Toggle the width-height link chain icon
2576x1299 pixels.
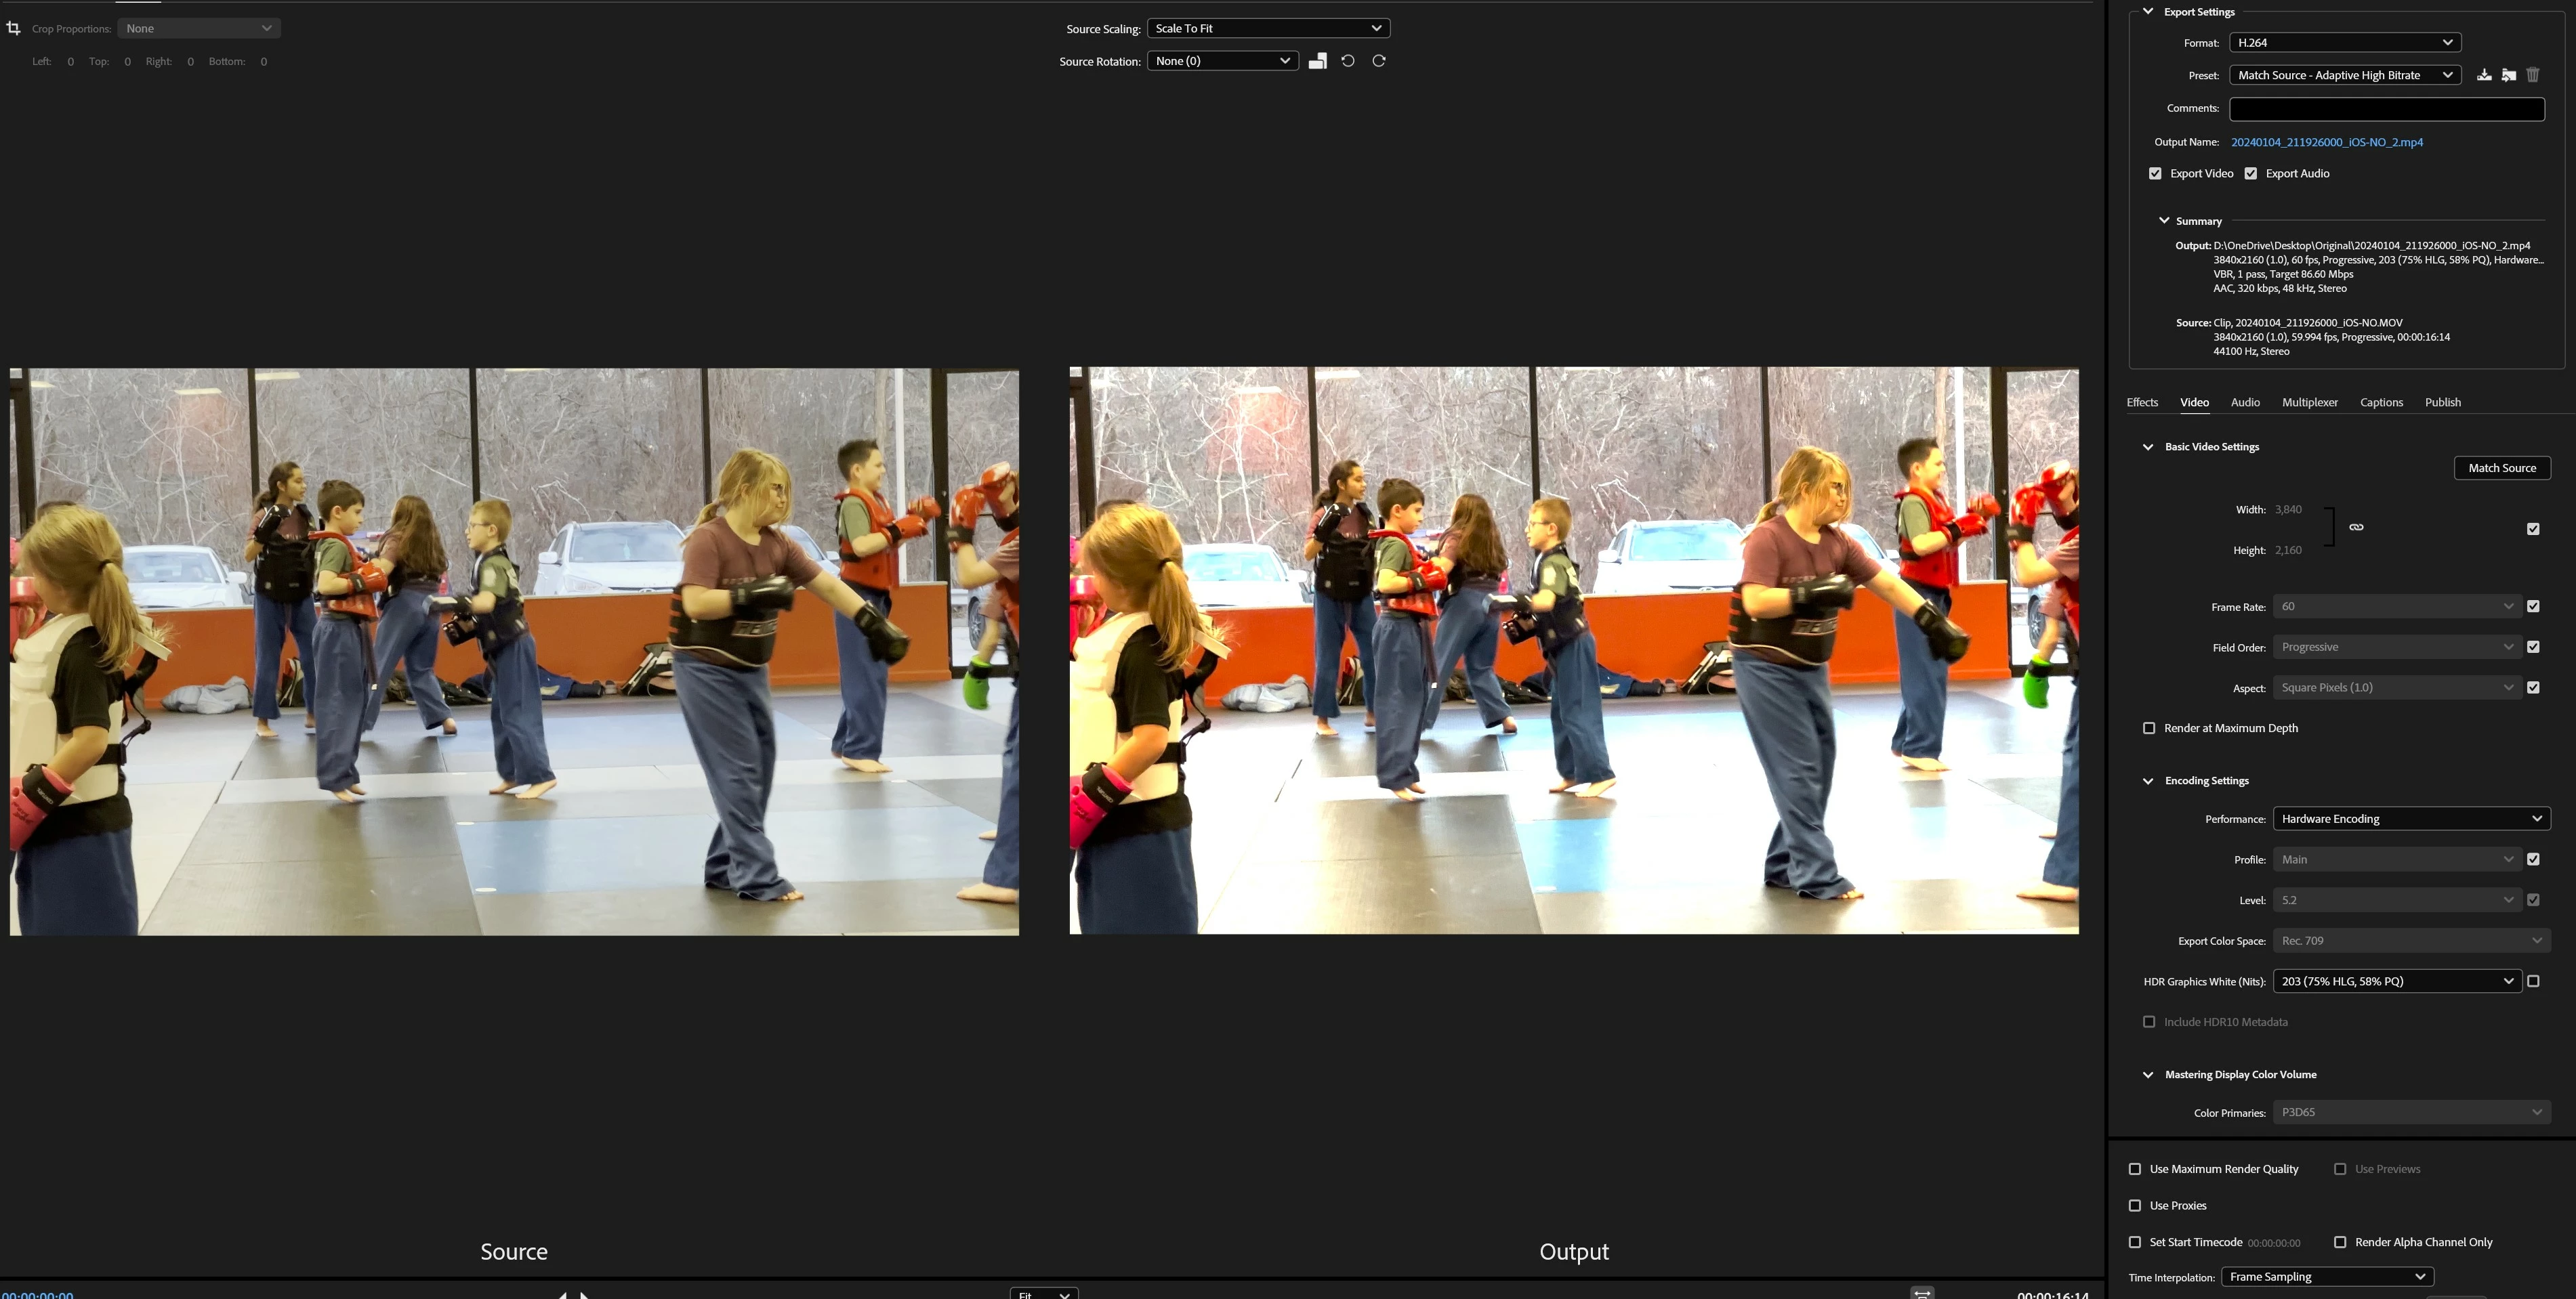click(2356, 528)
